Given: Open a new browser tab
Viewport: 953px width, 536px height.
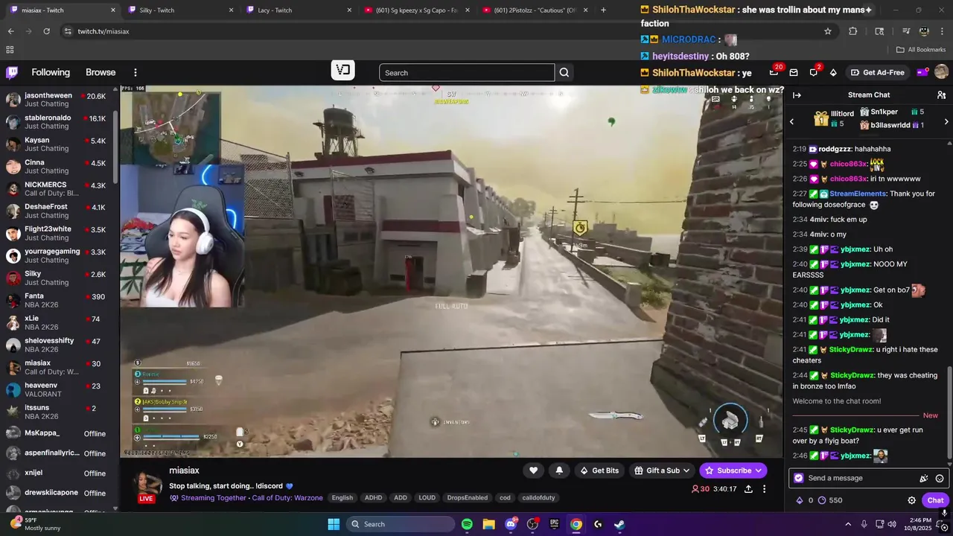Looking at the screenshot, I should tap(603, 10).
